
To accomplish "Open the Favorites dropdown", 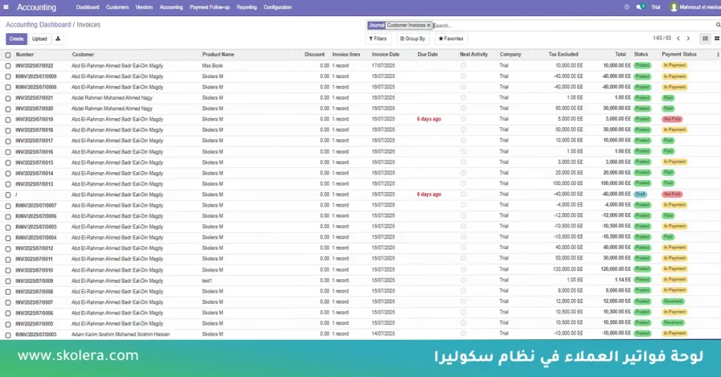I will (451, 39).
